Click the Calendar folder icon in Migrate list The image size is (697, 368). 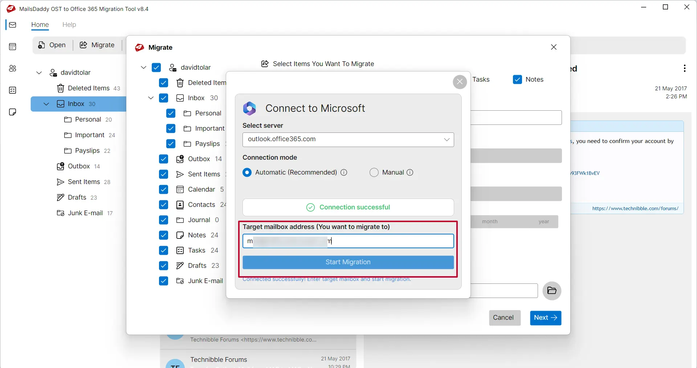tap(180, 189)
